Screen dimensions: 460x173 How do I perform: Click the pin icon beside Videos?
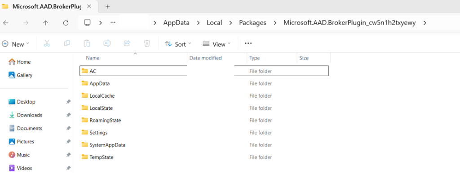68,168
